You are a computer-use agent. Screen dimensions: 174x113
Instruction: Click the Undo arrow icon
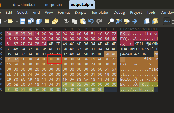click(91, 21)
